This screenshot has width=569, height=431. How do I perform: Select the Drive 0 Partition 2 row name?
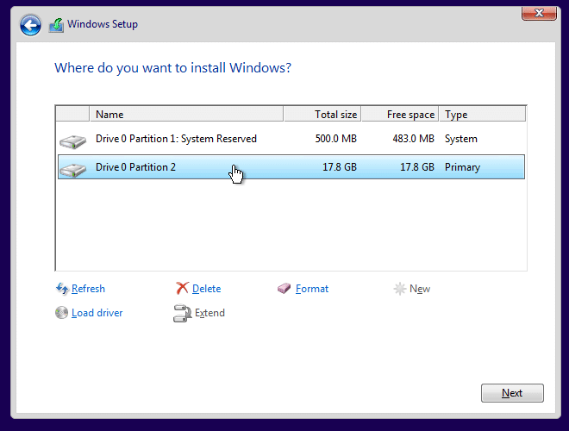135,167
